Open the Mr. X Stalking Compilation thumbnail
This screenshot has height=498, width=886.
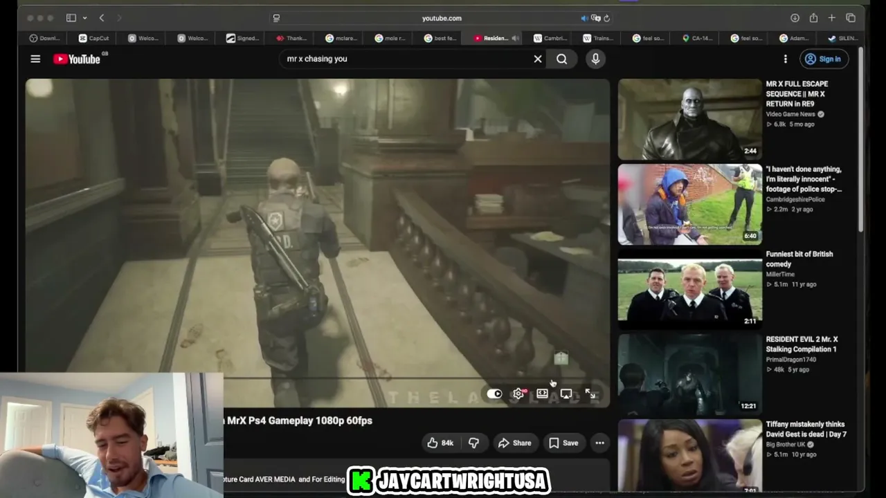(x=689, y=374)
